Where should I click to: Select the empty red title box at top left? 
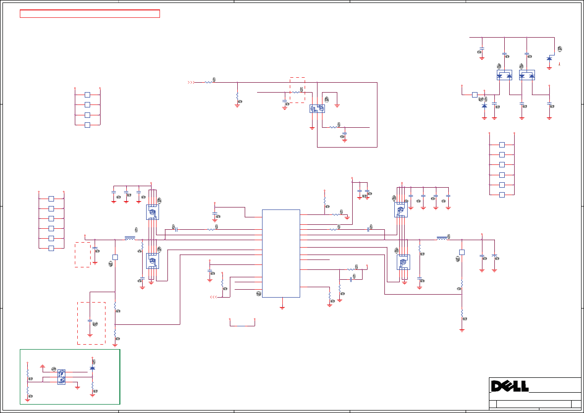[x=90, y=14]
